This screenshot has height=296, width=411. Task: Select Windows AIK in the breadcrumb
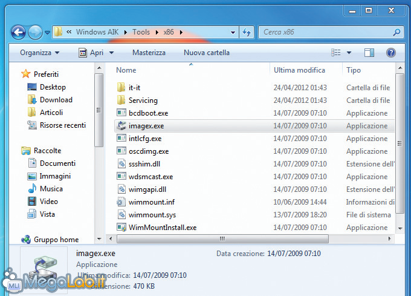click(x=97, y=32)
